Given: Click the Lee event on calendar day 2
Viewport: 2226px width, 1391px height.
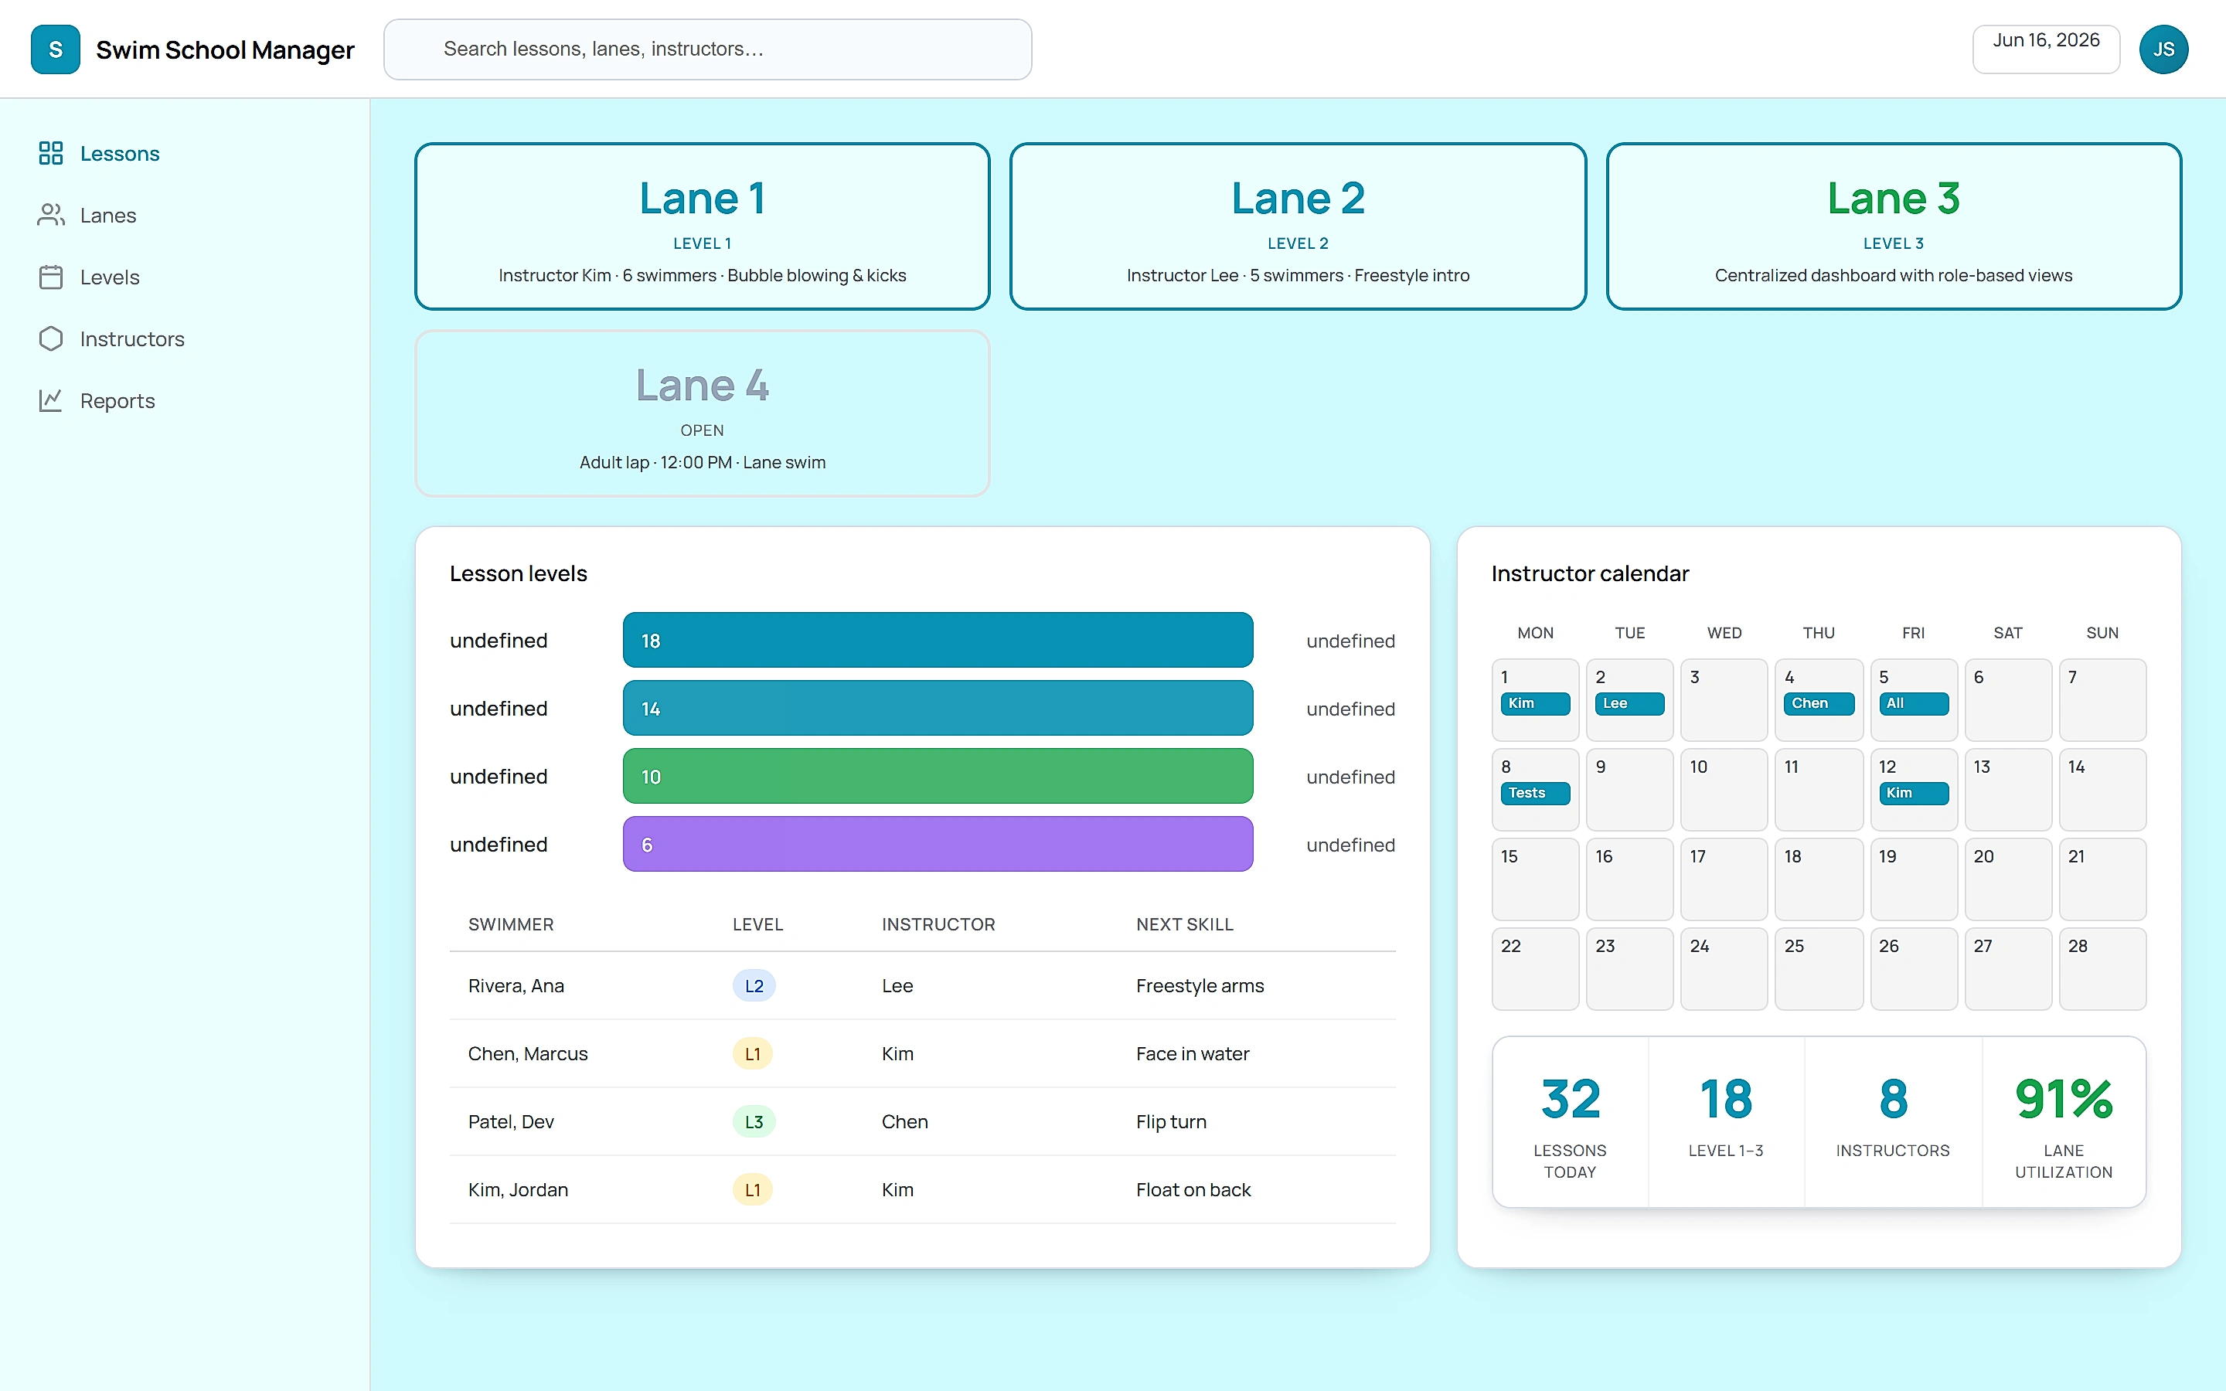Looking at the screenshot, I should pos(1629,704).
